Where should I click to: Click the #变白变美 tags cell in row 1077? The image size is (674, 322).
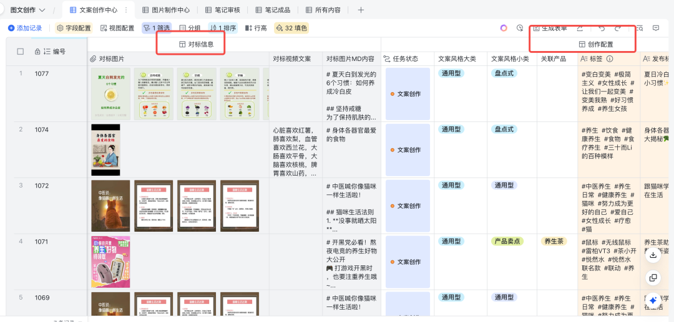tap(608, 94)
